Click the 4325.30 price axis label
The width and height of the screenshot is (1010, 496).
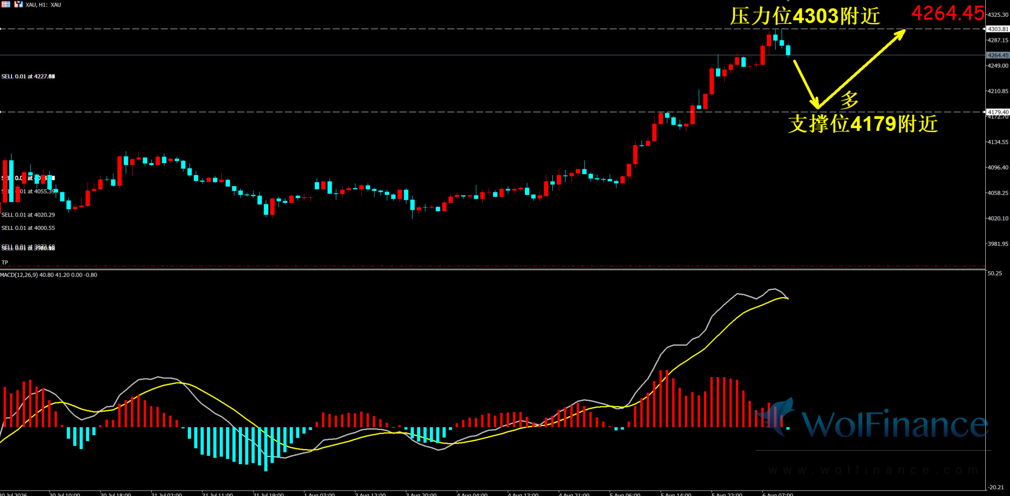click(998, 15)
